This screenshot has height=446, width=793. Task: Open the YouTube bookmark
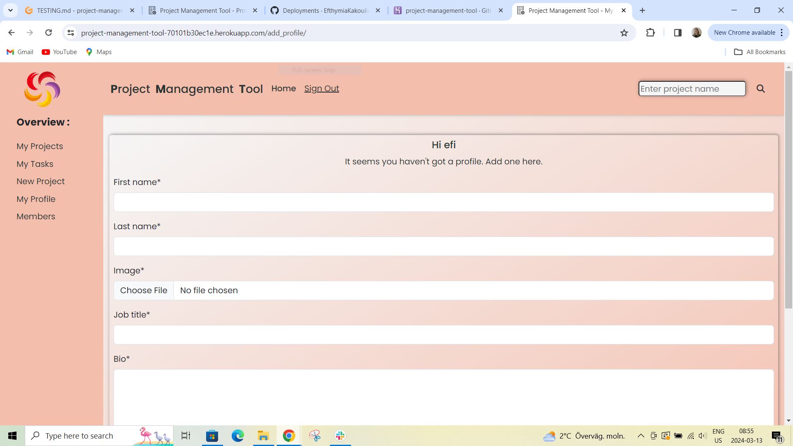pyautogui.click(x=59, y=52)
